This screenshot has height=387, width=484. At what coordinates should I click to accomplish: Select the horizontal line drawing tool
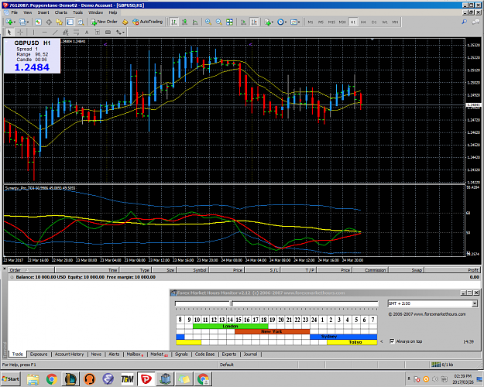44,32
